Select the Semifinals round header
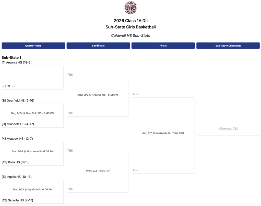261x206 pixels. (98, 46)
